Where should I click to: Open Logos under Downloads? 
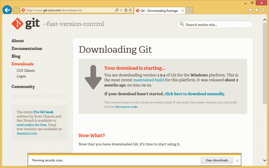[x=21, y=76]
